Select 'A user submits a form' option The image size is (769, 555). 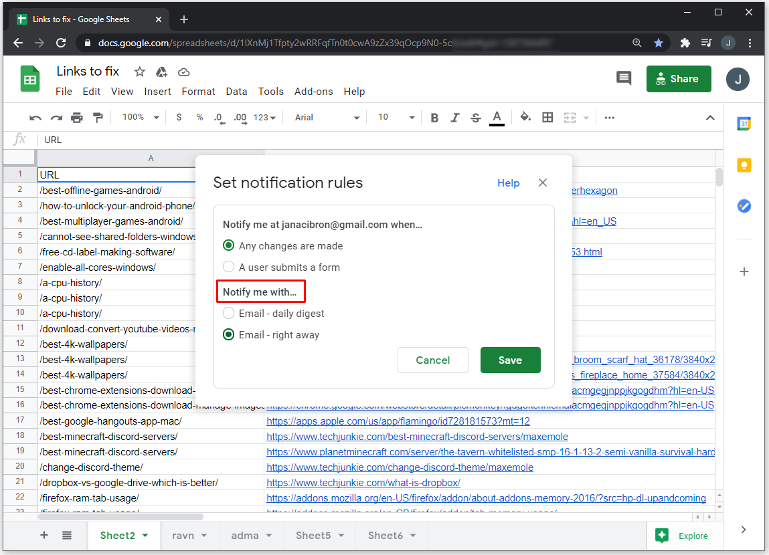coord(229,267)
